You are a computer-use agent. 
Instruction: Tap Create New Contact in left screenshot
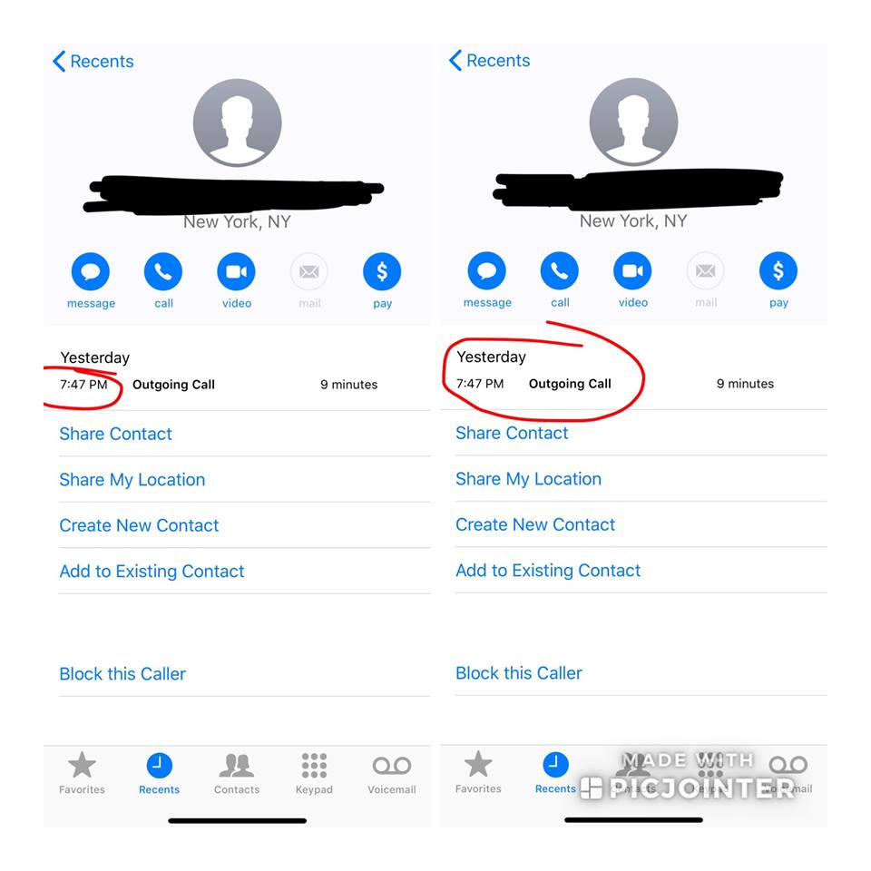[x=139, y=525]
